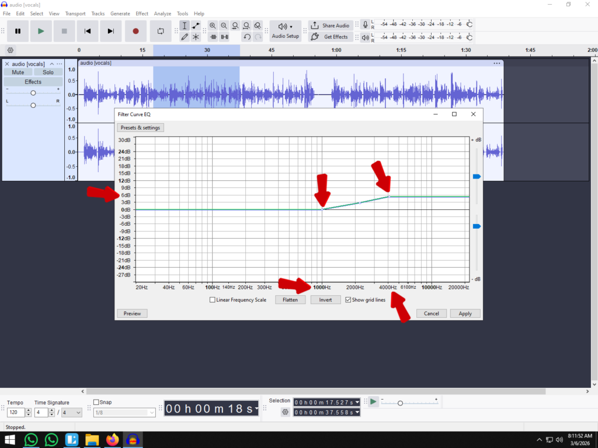Viewport: 598px width, 448px height.
Task: Click the Zoom In magnifier icon
Action: (x=213, y=26)
